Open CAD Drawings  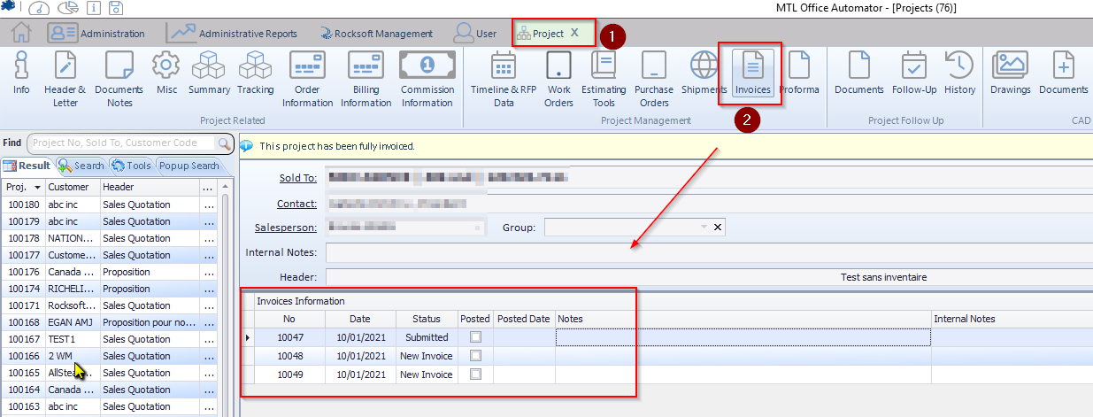[x=1010, y=73]
